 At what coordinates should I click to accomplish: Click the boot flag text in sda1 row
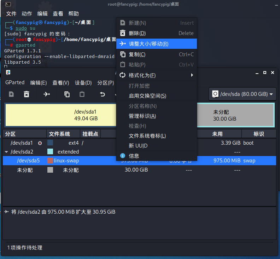[249, 143]
